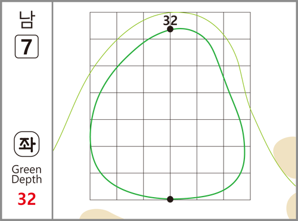The height and width of the screenshot is (221, 298).
Task: Click the beige bunker at bottom left
Action: (100, 214)
